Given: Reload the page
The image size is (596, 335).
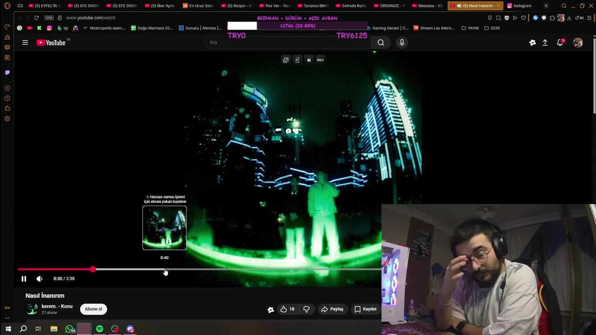Looking at the screenshot, I should (36, 18).
